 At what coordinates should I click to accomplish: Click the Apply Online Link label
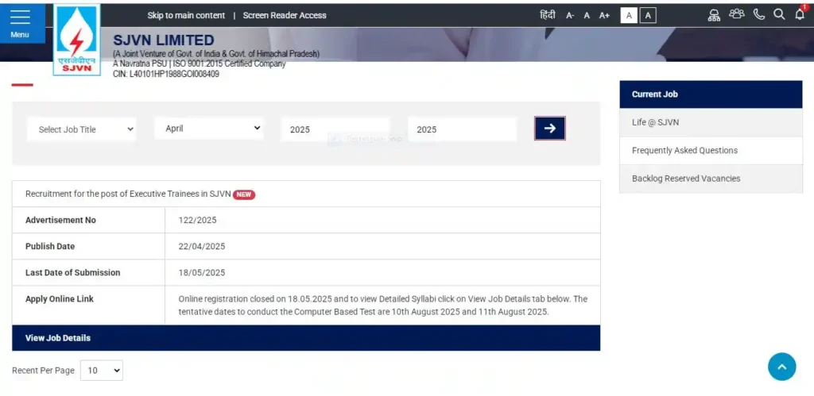[x=60, y=299]
